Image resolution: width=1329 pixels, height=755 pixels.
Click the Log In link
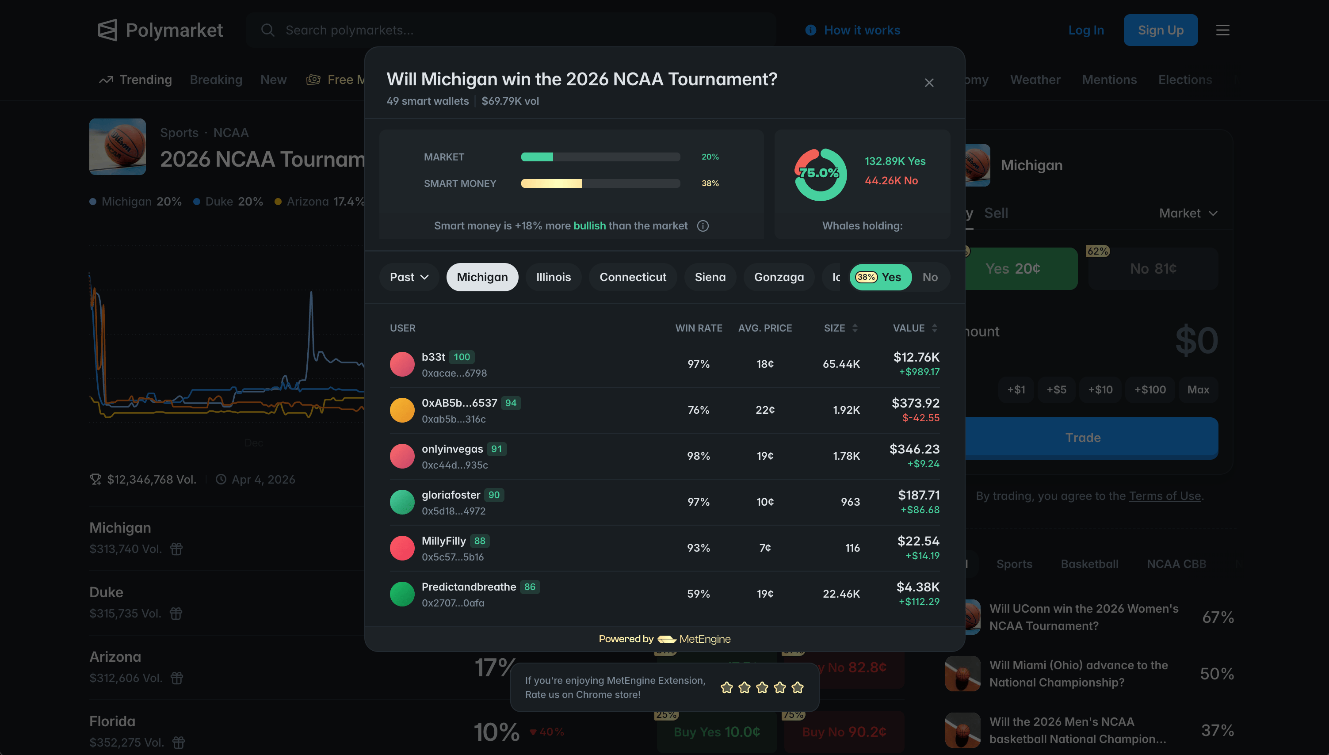[x=1086, y=30]
